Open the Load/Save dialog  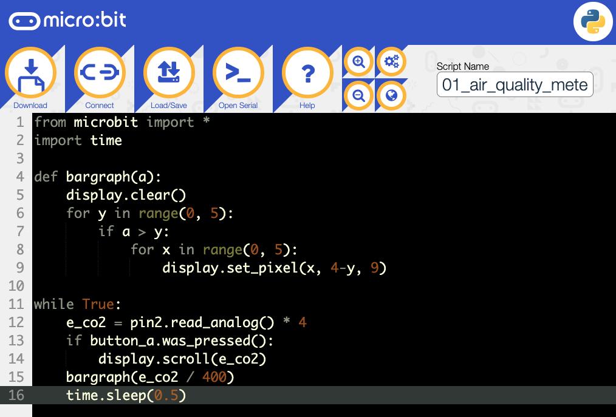tap(169, 73)
